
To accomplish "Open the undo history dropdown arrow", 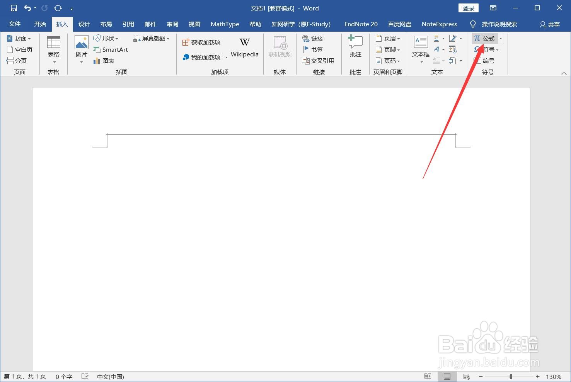I will coord(35,8).
